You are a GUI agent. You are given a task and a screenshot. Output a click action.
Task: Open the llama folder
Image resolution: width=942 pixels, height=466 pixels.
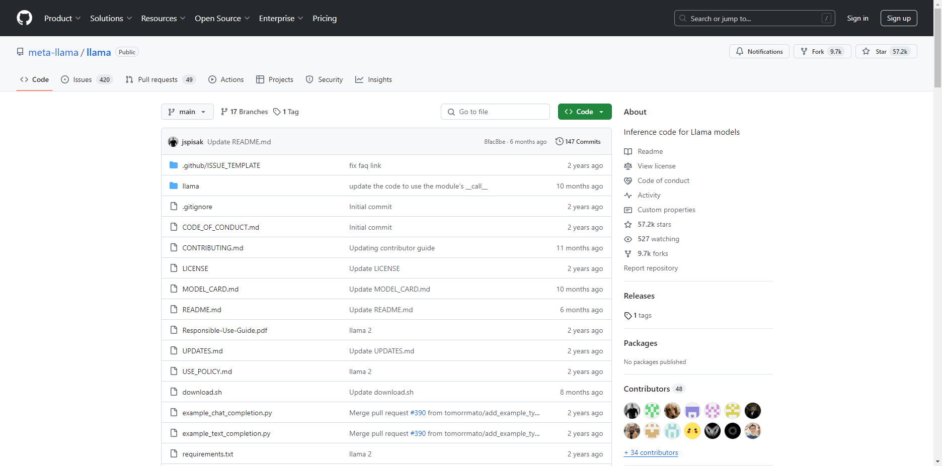(x=191, y=186)
